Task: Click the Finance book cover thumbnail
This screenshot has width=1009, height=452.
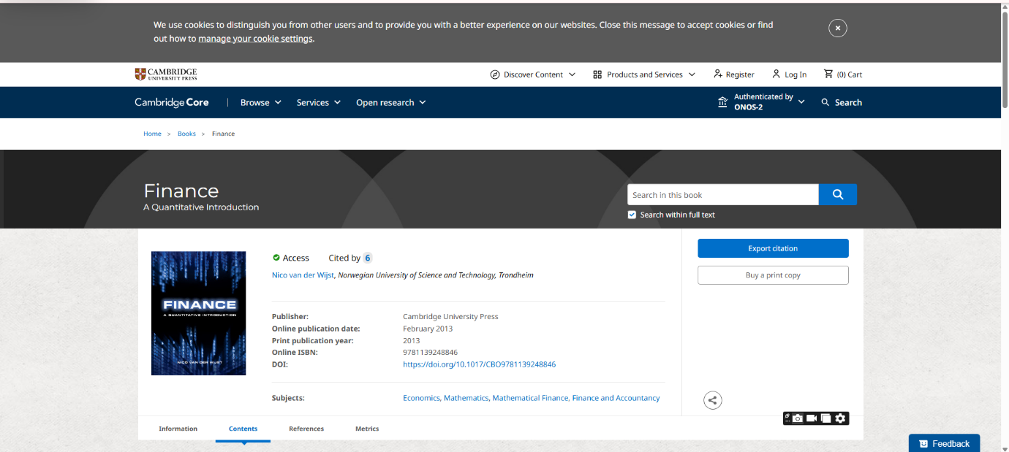Action: pyautogui.click(x=198, y=313)
